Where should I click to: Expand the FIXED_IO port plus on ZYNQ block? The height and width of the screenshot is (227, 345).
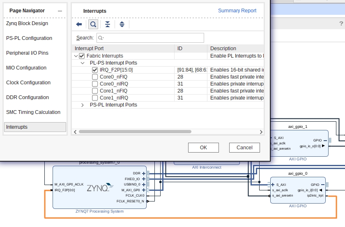[144, 179]
